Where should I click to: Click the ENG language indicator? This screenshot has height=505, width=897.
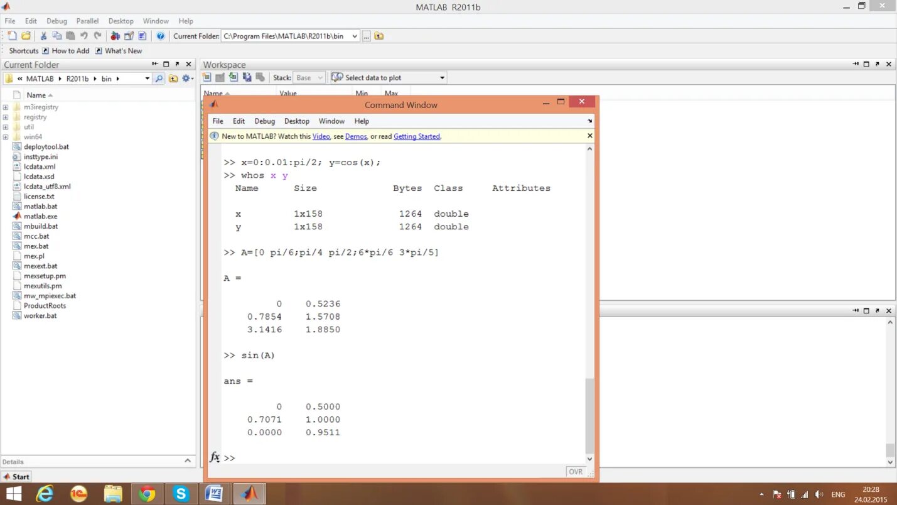pyautogui.click(x=838, y=495)
